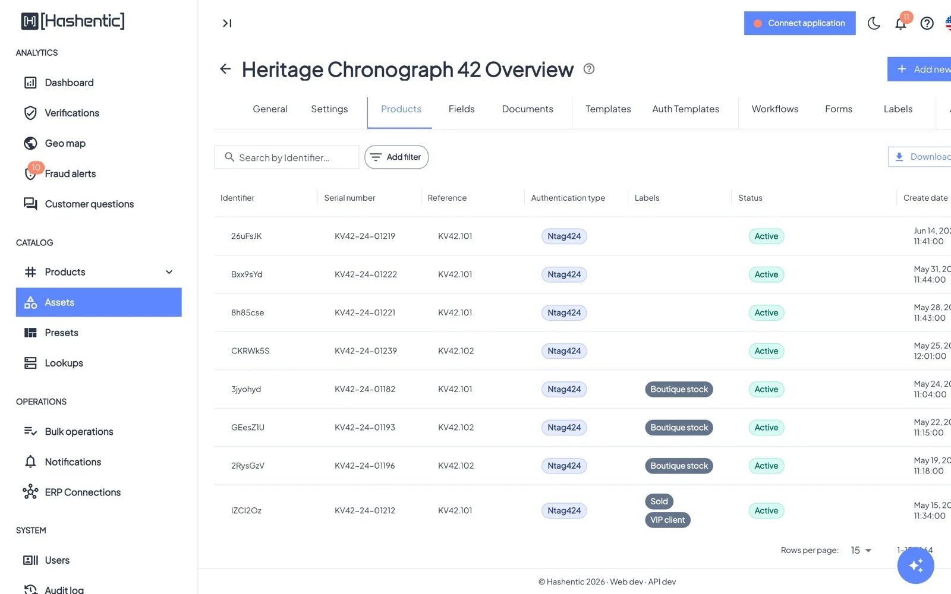Go to the Geo map view
Viewport: 951px width, 594px height.
tap(99, 143)
